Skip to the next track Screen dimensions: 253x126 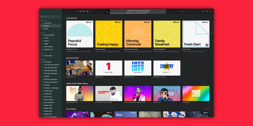point(87,11)
